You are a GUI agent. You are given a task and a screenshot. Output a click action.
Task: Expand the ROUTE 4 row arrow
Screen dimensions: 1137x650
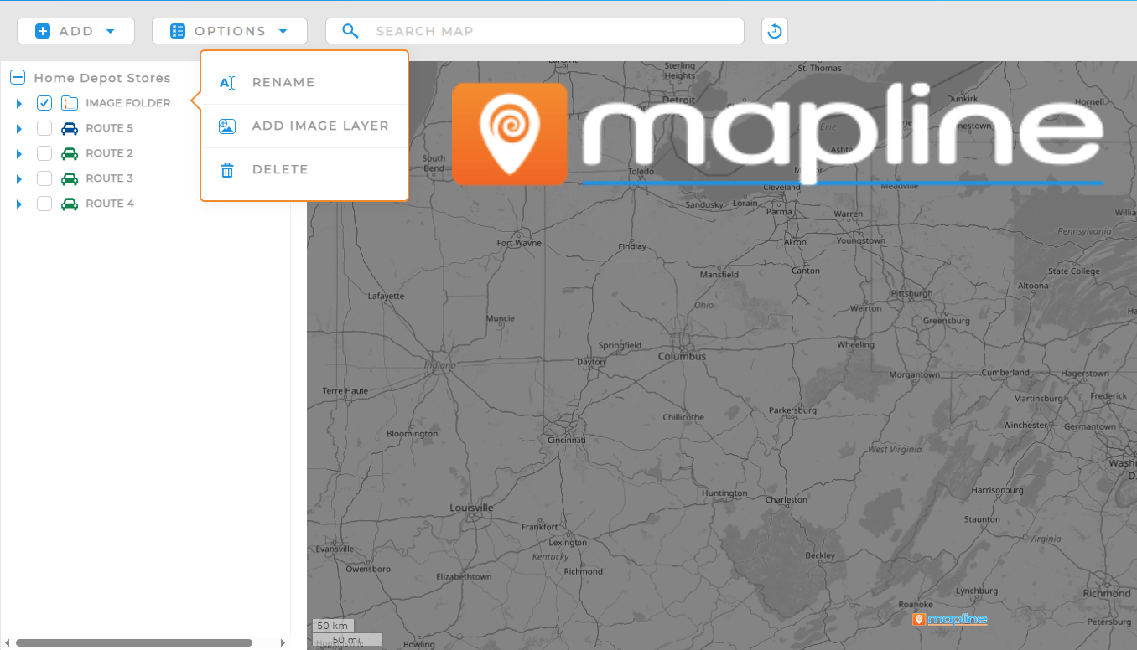point(19,204)
